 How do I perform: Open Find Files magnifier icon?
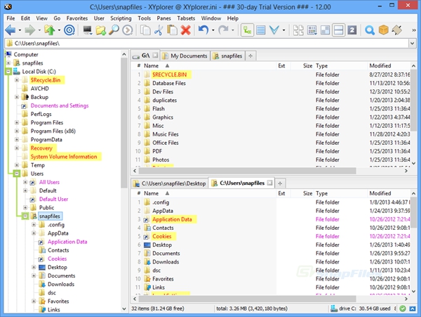pyautogui.click(x=114, y=30)
